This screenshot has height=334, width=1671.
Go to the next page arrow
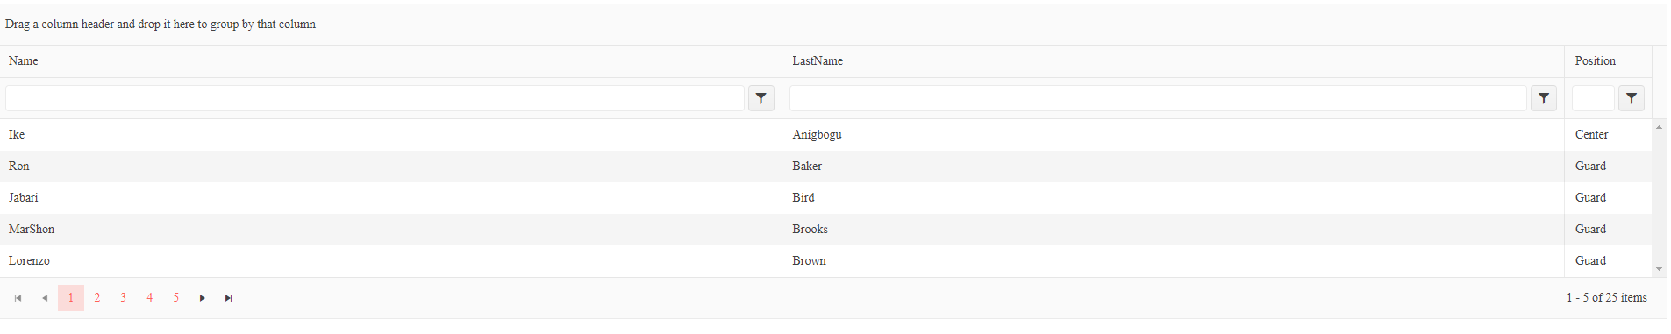tap(203, 298)
